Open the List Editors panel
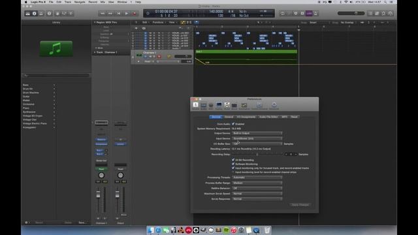 coord(370,13)
